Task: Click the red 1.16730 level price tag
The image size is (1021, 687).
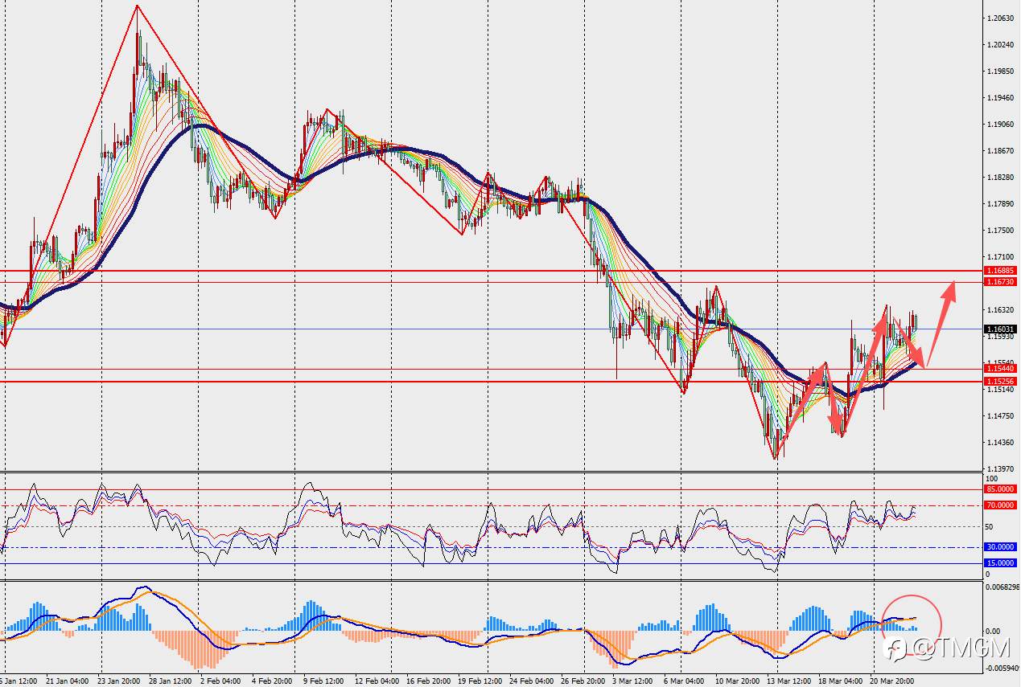Action: point(1001,282)
